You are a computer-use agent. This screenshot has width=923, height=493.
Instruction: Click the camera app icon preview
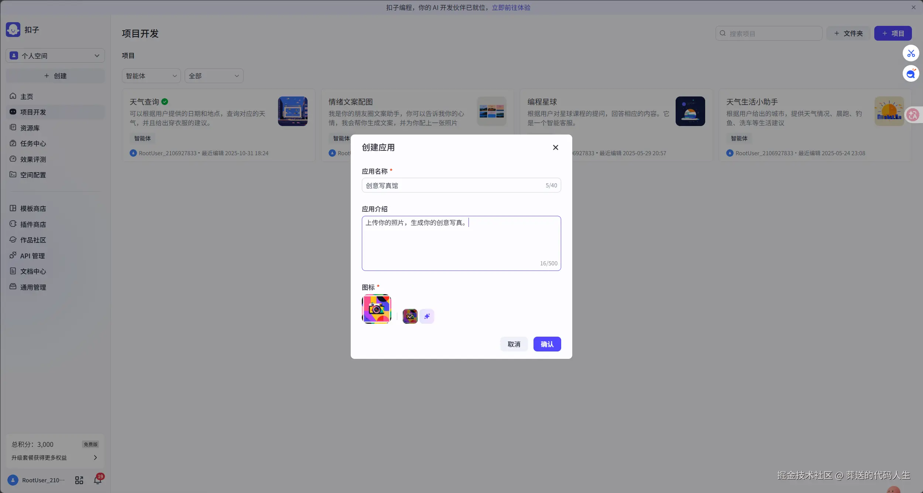(x=377, y=309)
